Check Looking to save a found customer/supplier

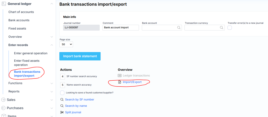tap(62, 93)
